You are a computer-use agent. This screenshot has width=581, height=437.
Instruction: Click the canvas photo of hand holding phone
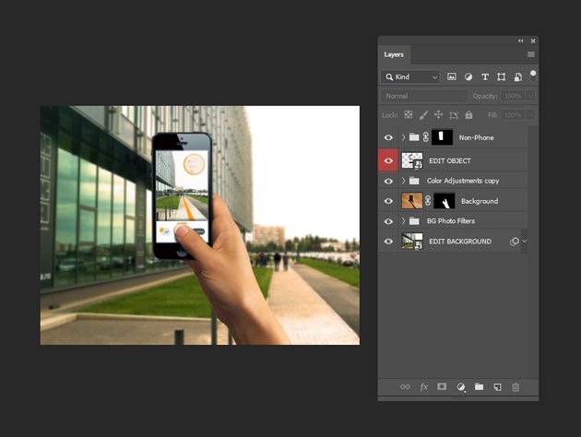pyautogui.click(x=200, y=225)
